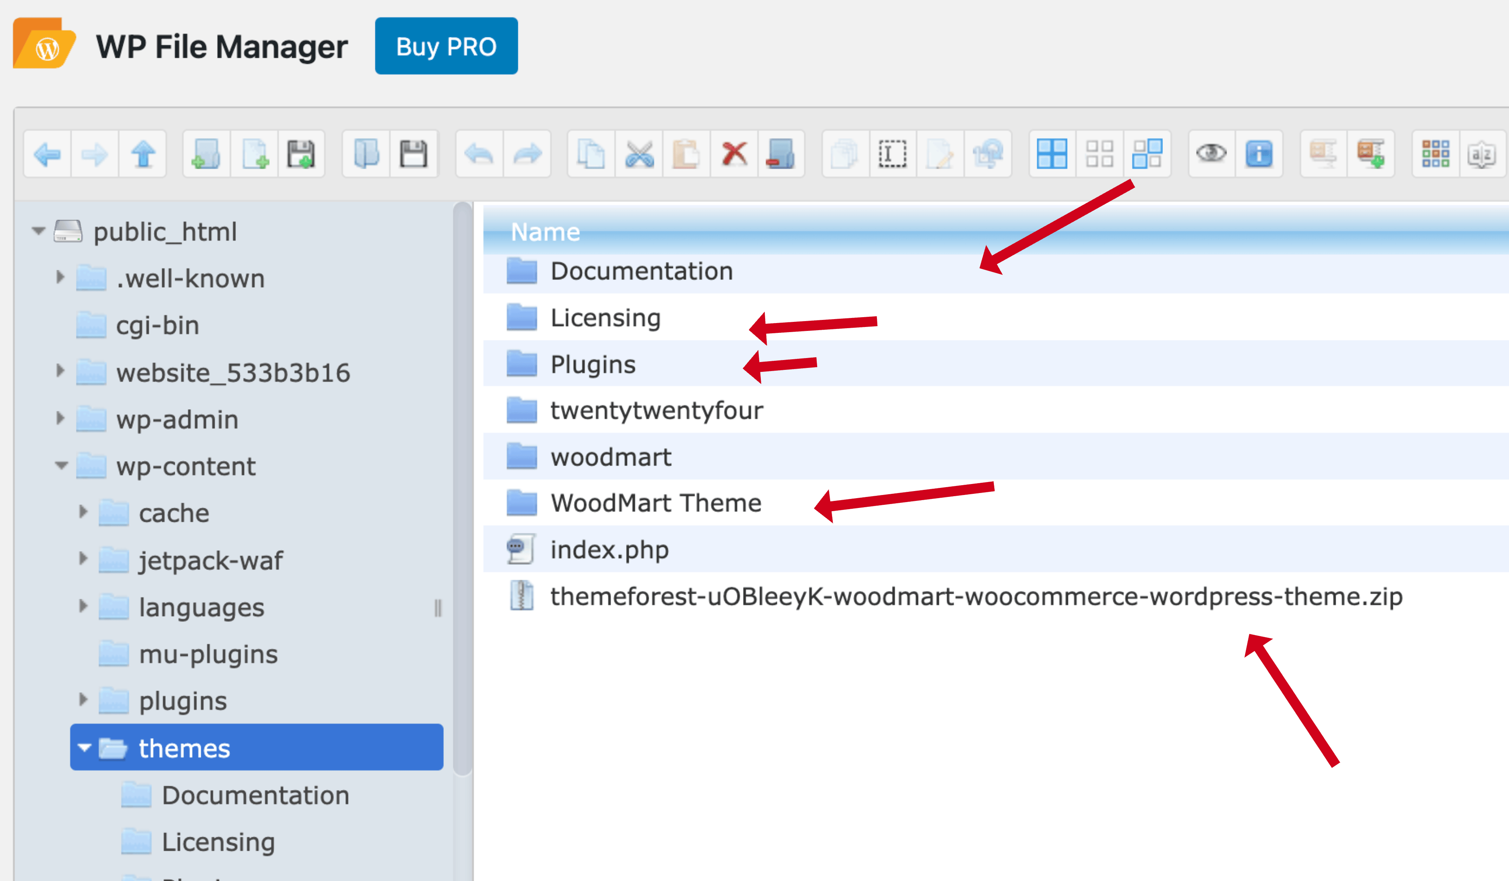
Task: Click the Empty folder toolbar icon
Action: tap(781, 154)
